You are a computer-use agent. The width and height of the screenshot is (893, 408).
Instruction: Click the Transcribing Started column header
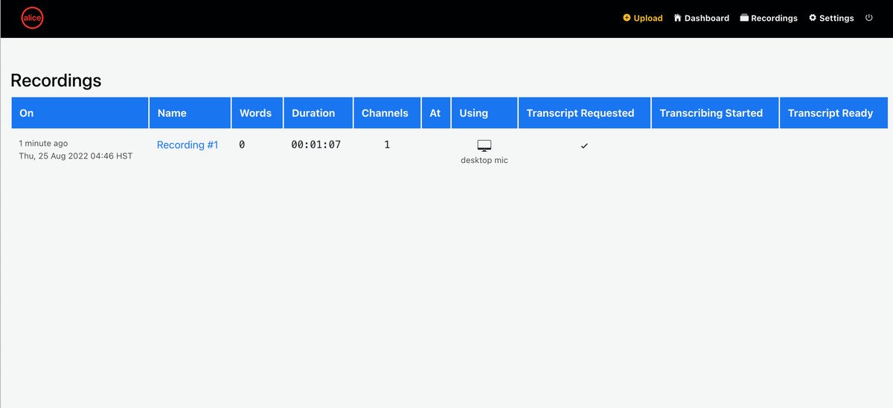click(711, 113)
